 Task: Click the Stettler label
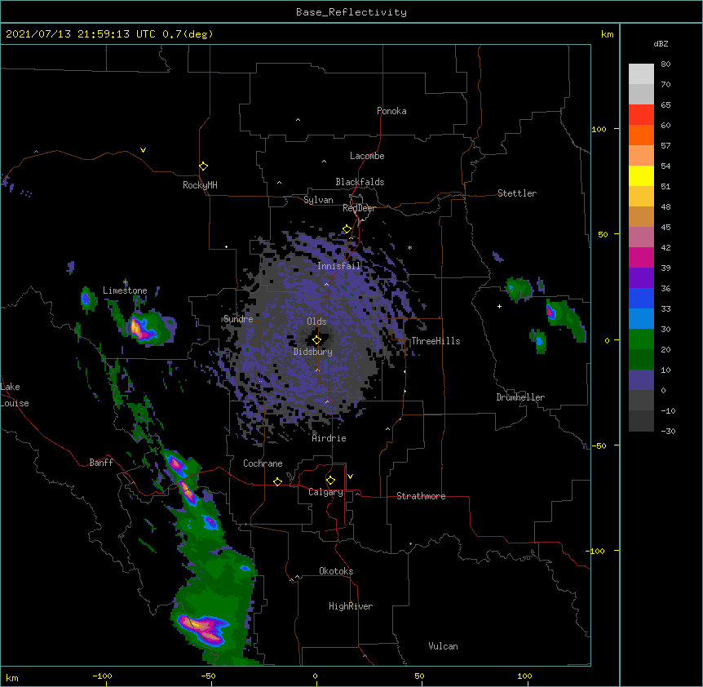point(516,193)
